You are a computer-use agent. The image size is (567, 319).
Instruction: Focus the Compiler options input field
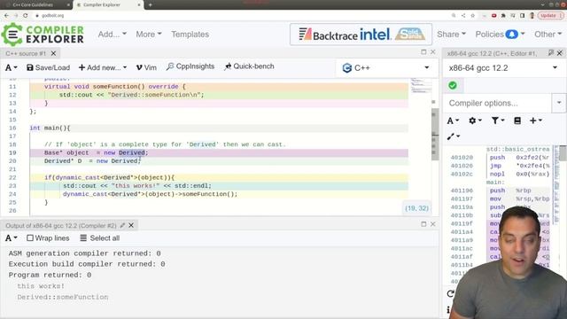498,103
